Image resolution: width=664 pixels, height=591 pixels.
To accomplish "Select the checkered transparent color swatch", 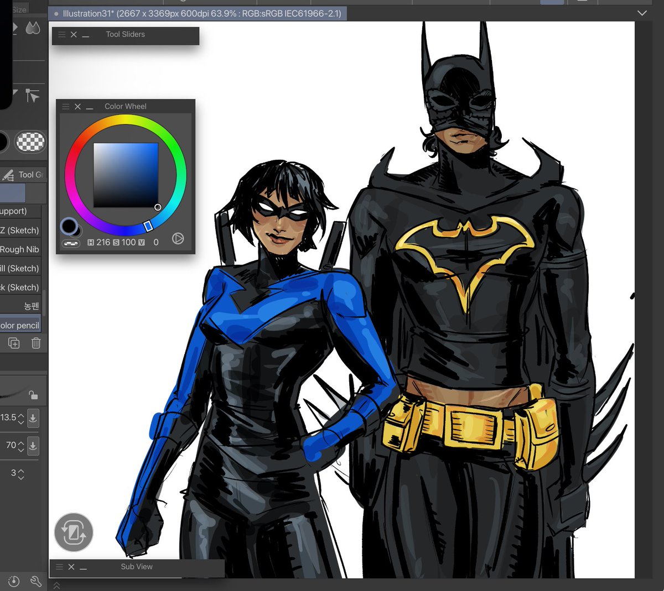I will pos(30,142).
